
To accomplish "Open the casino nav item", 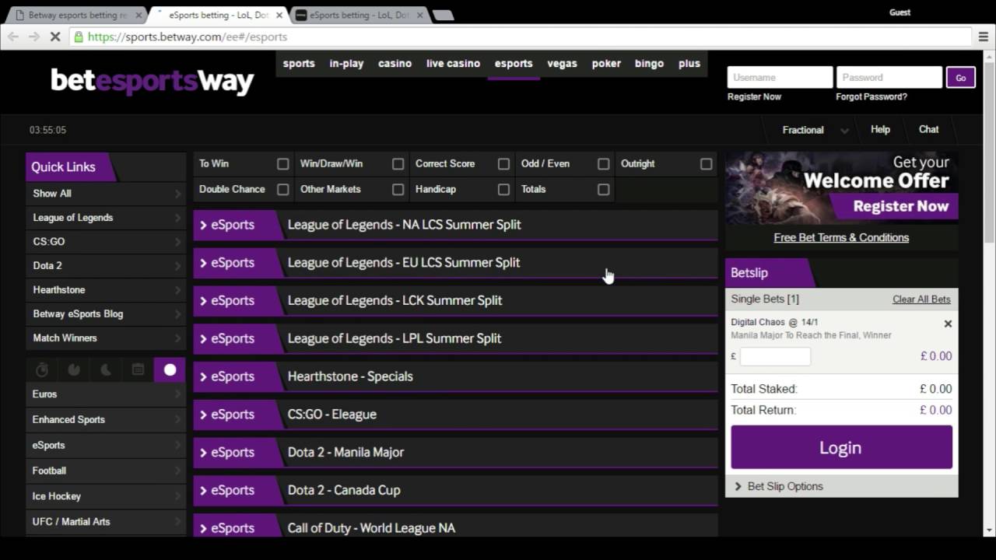I will [395, 64].
